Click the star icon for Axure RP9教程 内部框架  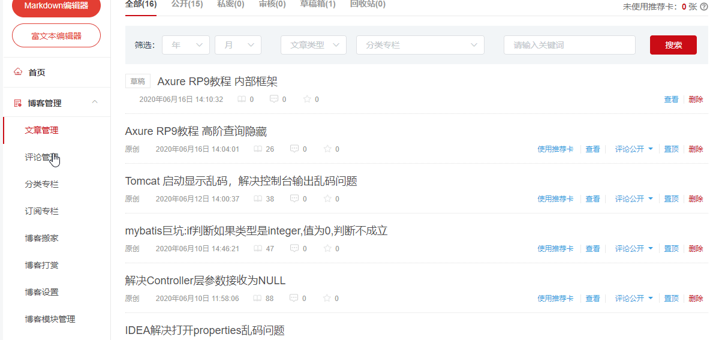click(307, 100)
